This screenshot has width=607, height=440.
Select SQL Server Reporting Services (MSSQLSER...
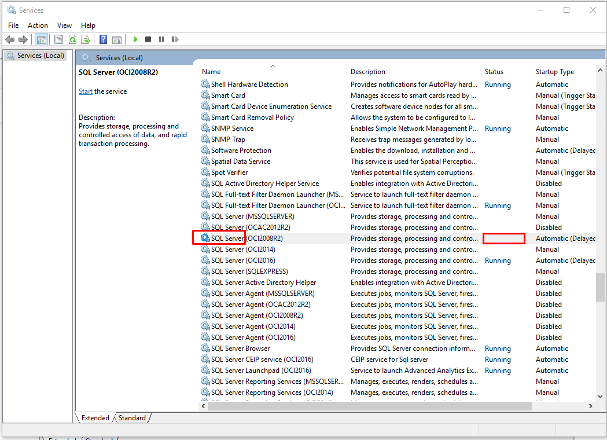click(398, 382)
